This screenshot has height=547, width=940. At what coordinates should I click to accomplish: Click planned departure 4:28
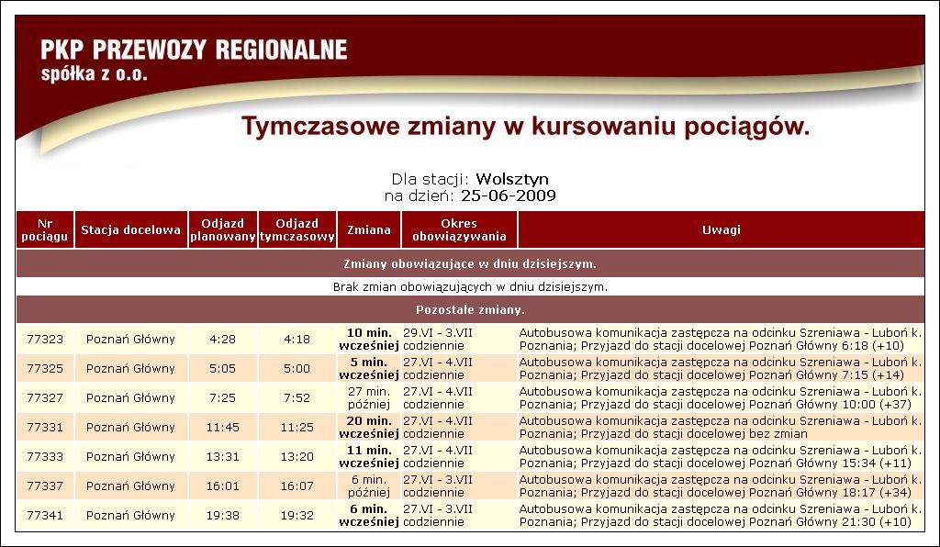pos(223,339)
